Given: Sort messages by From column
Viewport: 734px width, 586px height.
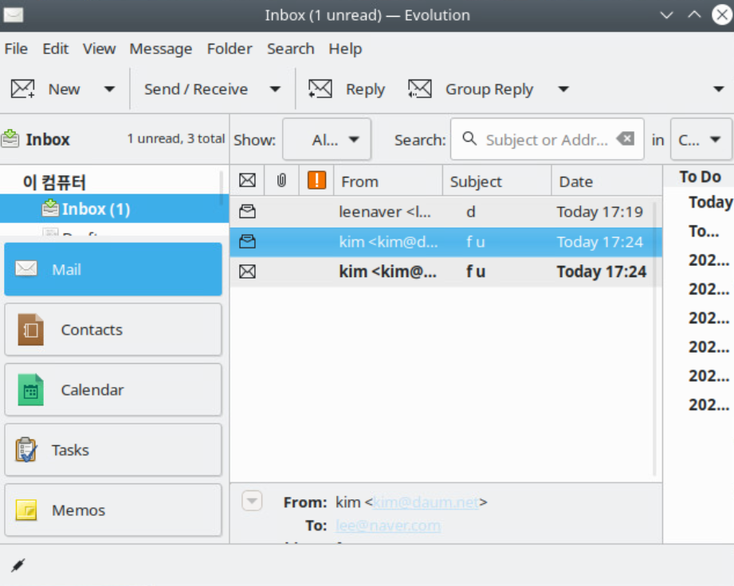Looking at the screenshot, I should (387, 181).
